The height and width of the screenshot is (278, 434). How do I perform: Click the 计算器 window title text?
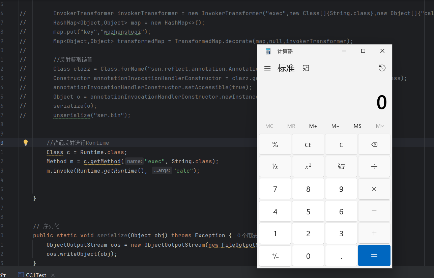[285, 51]
